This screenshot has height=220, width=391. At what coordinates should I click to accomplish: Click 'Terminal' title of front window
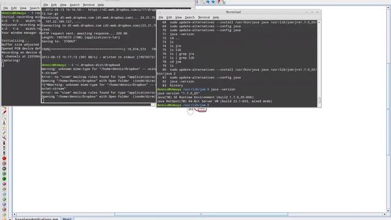[233, 12]
